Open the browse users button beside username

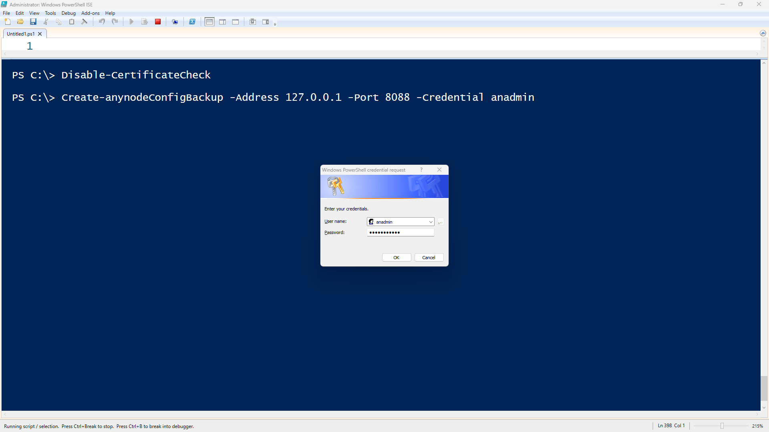440,222
